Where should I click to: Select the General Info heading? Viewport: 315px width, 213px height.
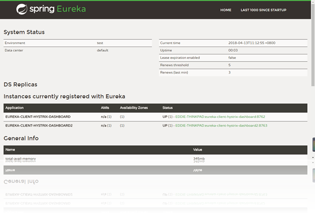[21, 139]
